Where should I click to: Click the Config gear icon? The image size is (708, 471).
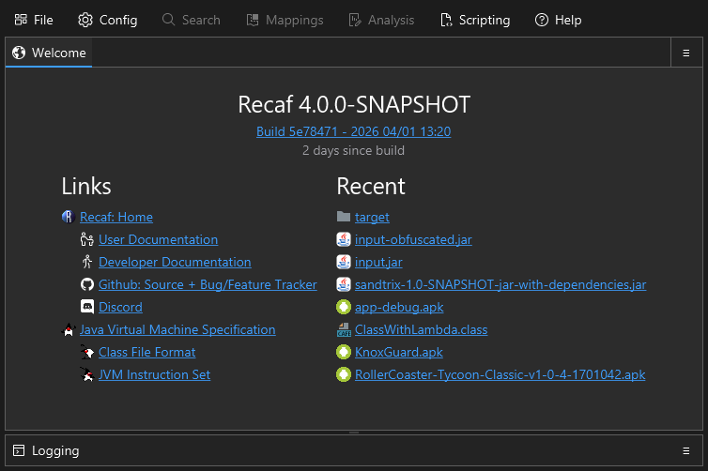click(x=85, y=20)
